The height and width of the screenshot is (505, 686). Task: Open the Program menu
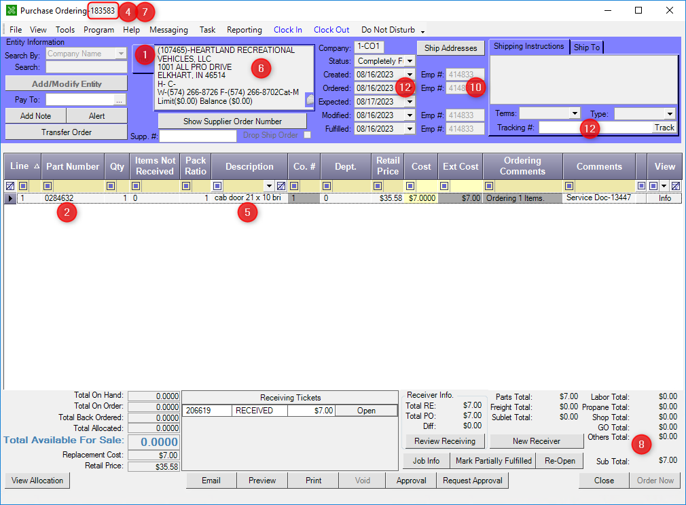pos(99,30)
